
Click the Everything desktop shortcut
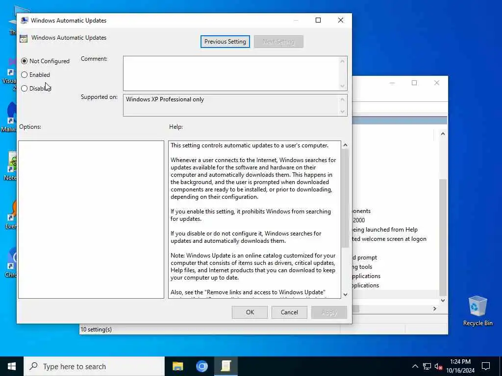point(11,215)
